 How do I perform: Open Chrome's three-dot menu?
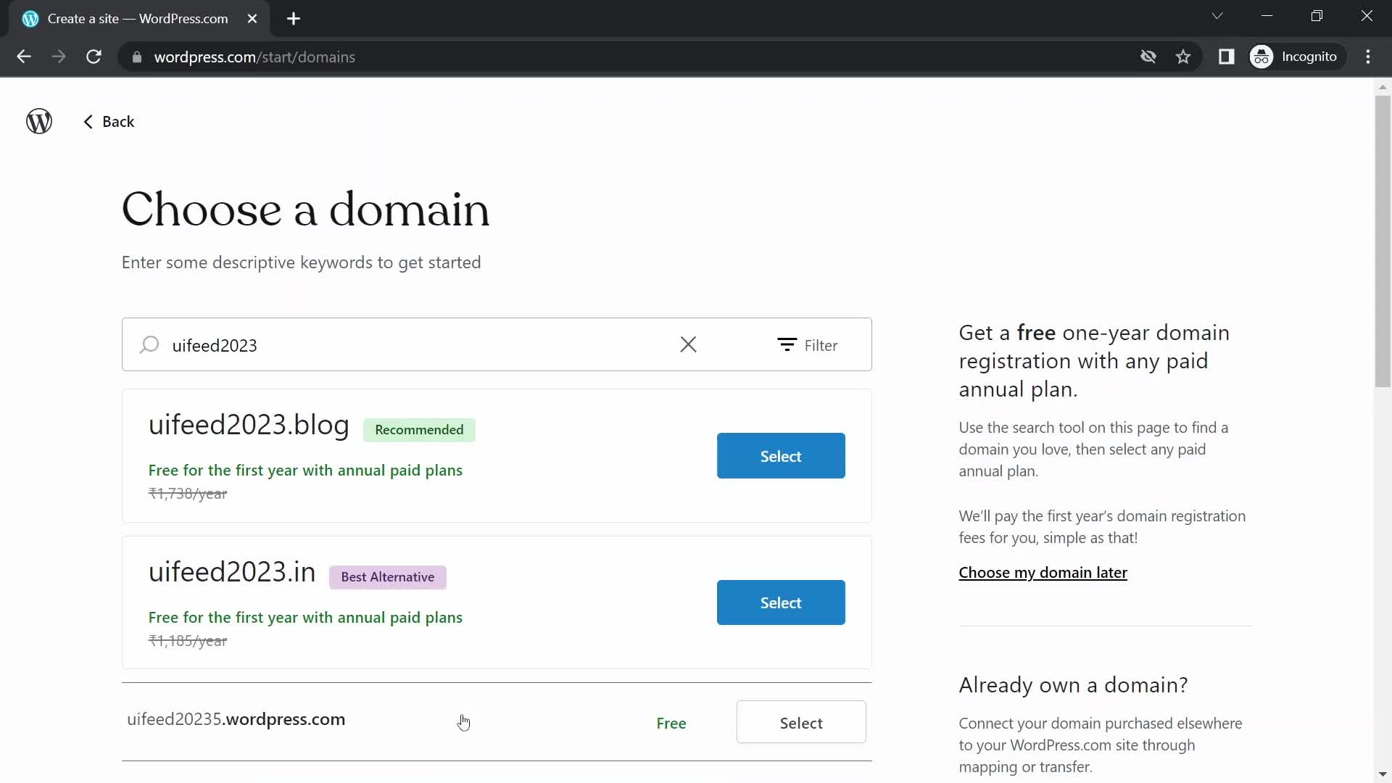pos(1370,57)
